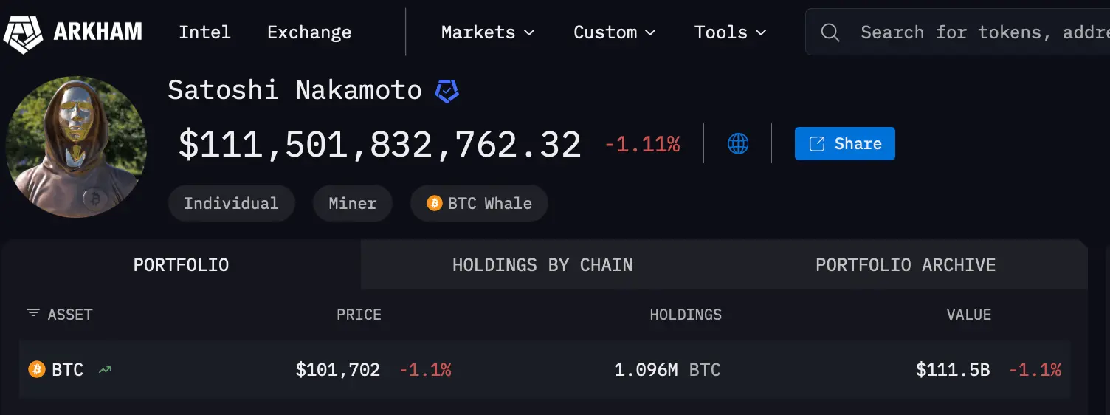Open the Markets dropdown menu

click(488, 32)
